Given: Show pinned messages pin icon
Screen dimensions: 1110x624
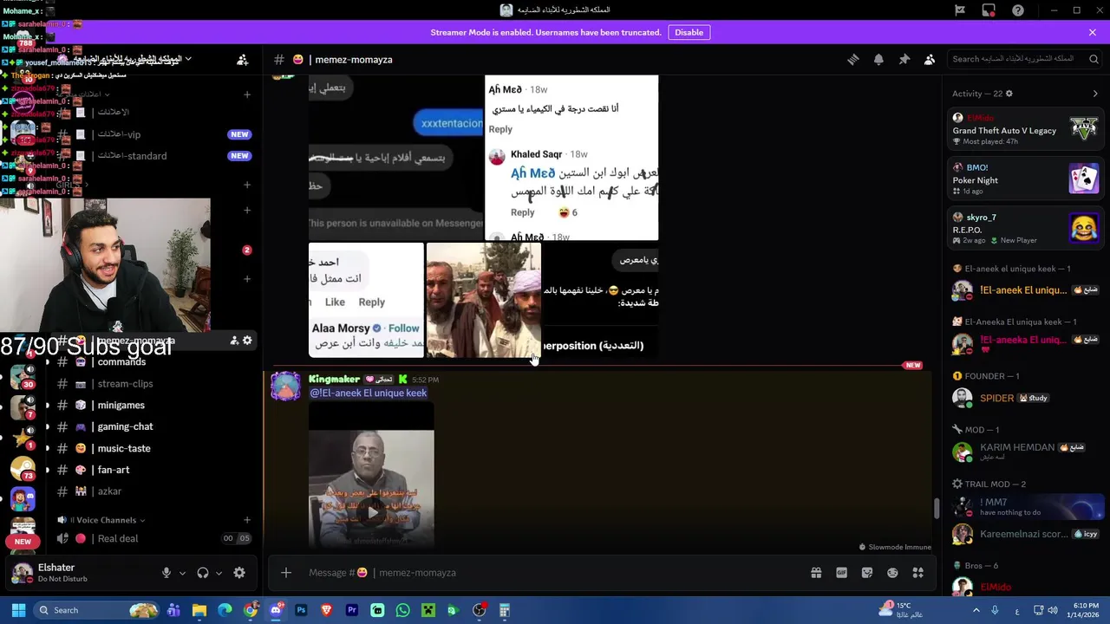Looking at the screenshot, I should click(904, 59).
